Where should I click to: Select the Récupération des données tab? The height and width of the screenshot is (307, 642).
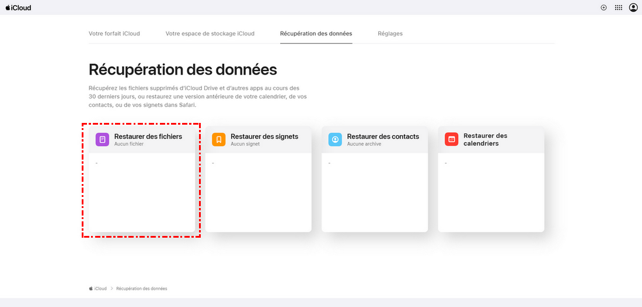pos(316,34)
